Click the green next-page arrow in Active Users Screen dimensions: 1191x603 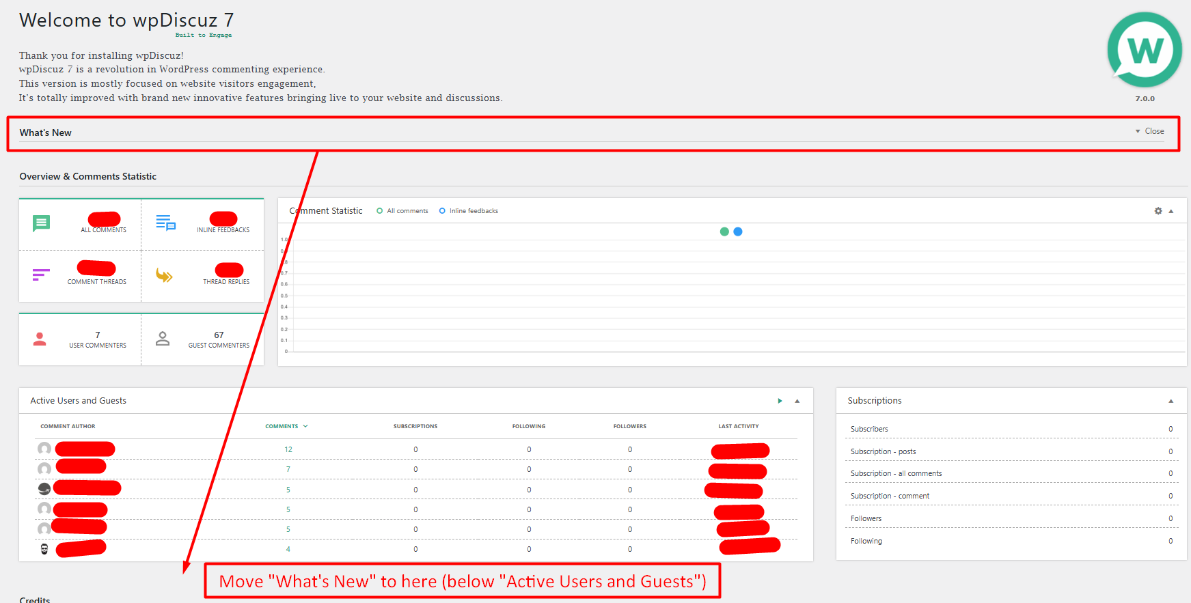[x=780, y=401]
